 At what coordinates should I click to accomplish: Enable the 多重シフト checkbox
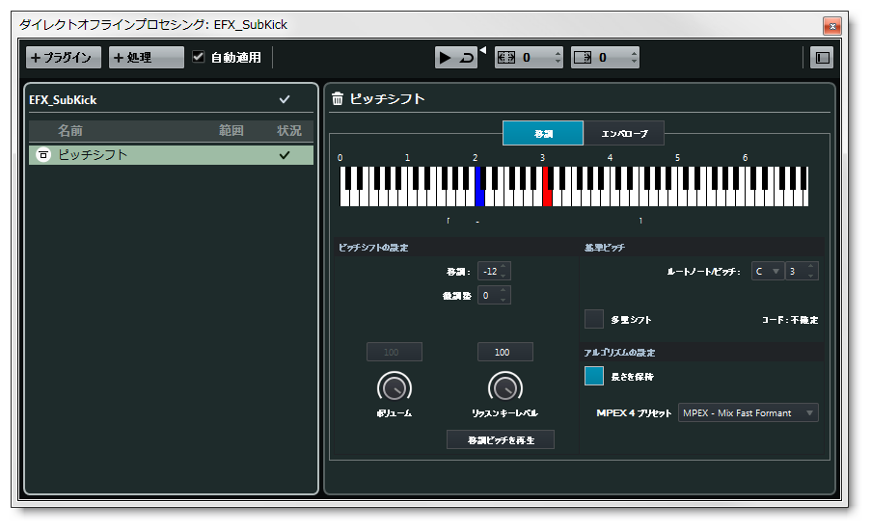click(594, 319)
